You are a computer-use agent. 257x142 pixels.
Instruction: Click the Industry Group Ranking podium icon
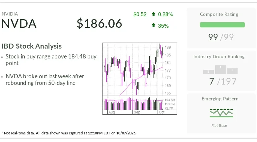220,69
